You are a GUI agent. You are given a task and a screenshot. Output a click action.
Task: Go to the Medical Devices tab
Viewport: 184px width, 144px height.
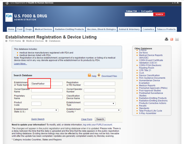pos(43,29)
